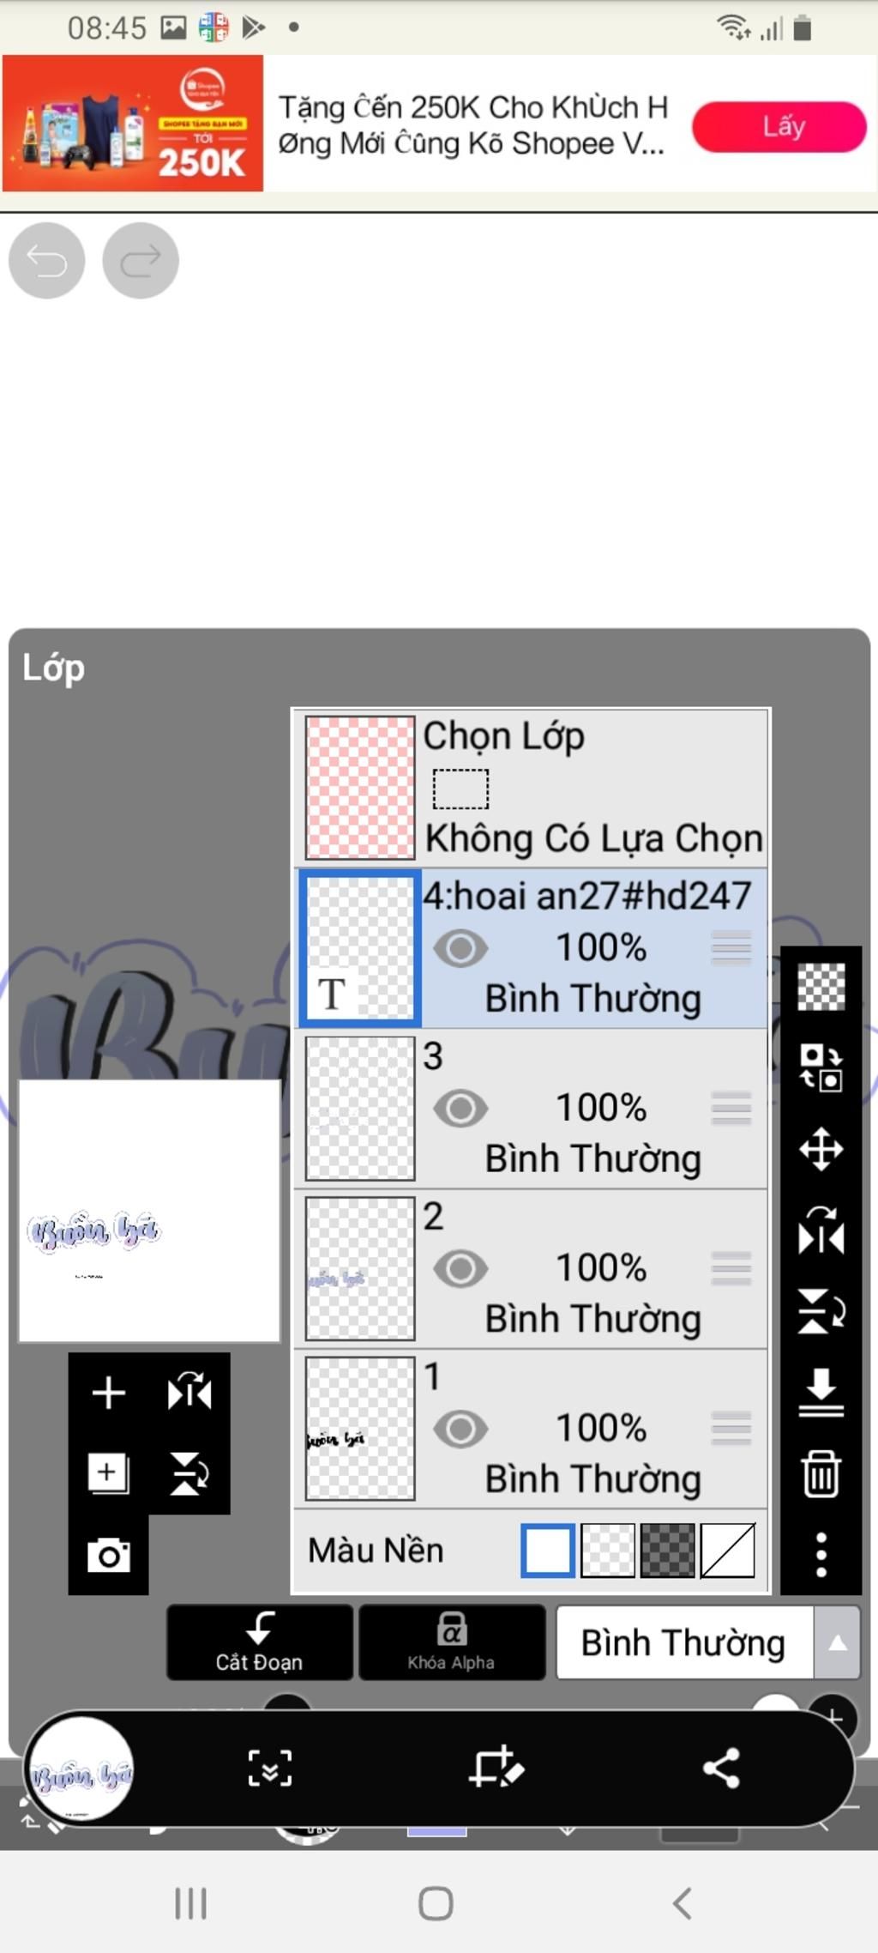Open camera to import photo layer
The width and height of the screenshot is (878, 1953).
click(x=109, y=1555)
